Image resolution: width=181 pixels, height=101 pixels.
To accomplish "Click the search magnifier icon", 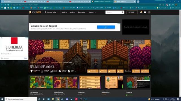I will click(122, 12).
